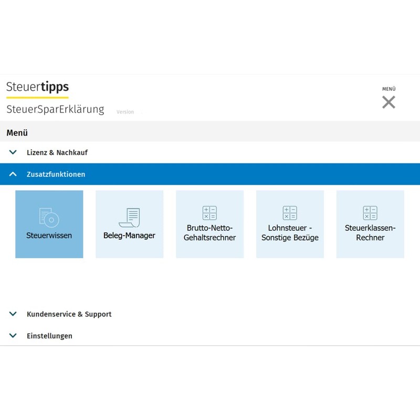Click the Lohnsteuer calculator icon
Screen dimensions: 420x420
pos(290,213)
